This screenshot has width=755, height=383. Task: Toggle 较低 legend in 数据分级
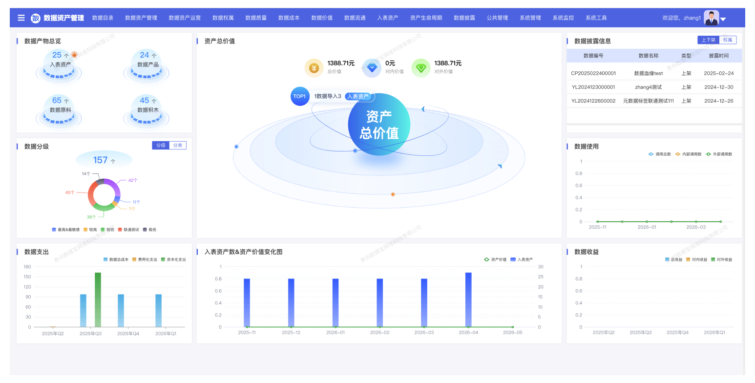(x=107, y=229)
